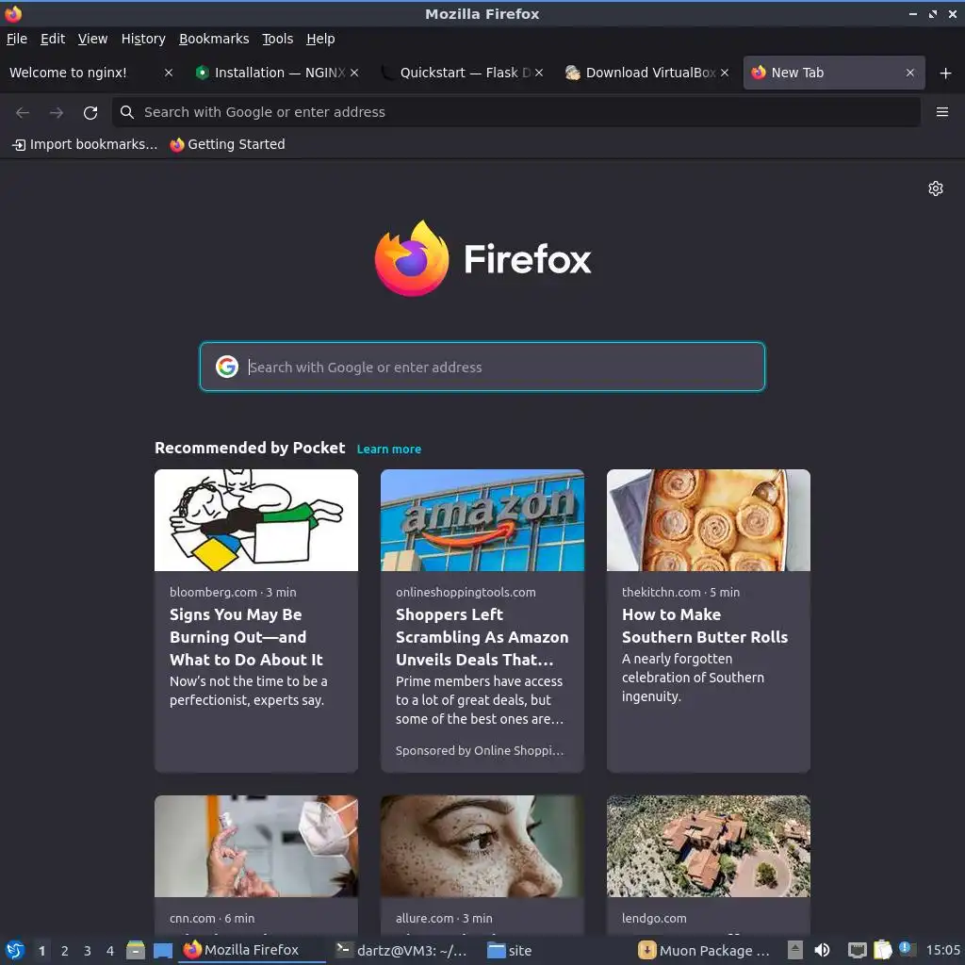Screen dimensions: 965x965
Task: Click the bloomberg.com · 3 min source label
Action: click(233, 592)
